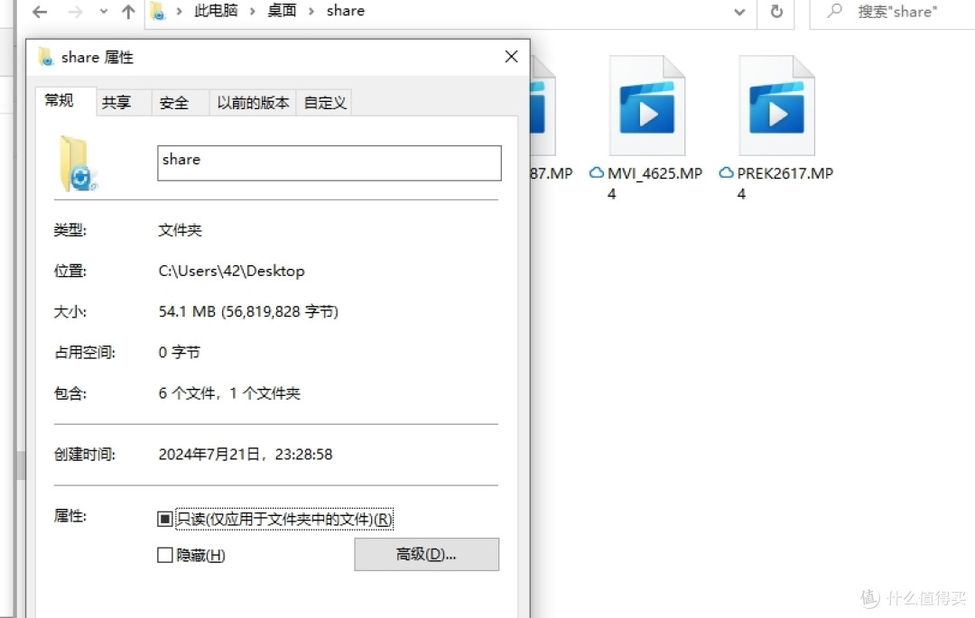Open 高级(D)... advanced attributes
Screen dimensions: 975x618
pos(426,554)
